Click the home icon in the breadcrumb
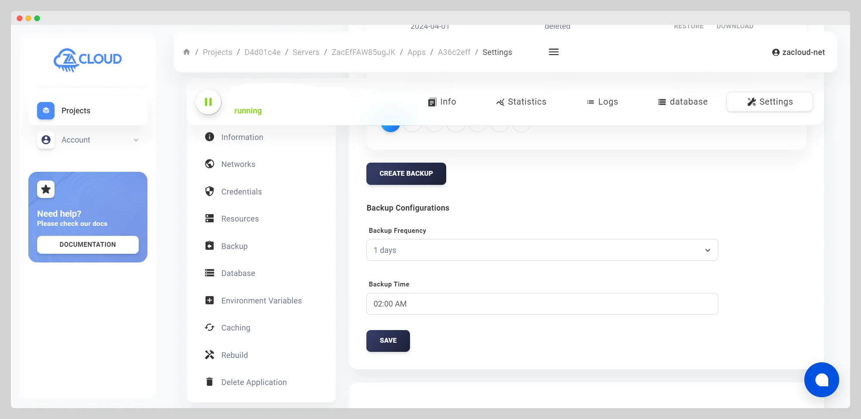The width and height of the screenshot is (861, 419). click(187, 52)
